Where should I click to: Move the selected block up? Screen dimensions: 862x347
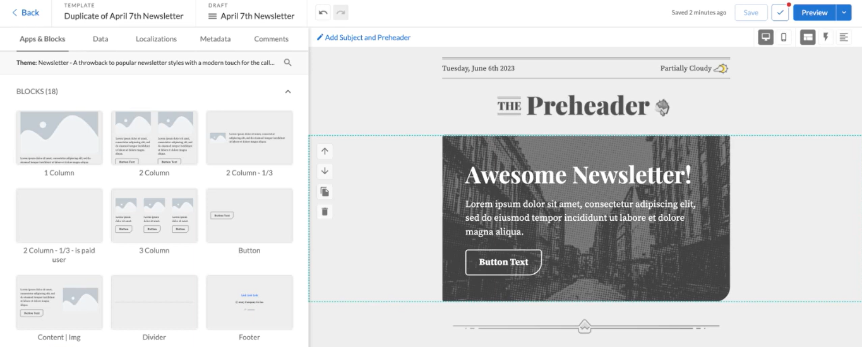325,151
